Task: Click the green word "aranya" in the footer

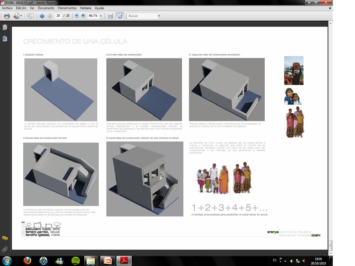Action: 273,232
